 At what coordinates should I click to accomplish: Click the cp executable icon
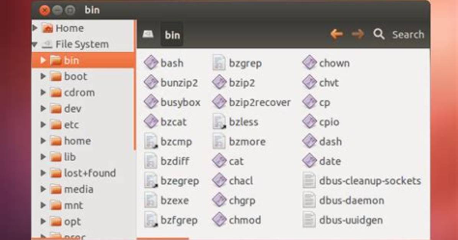310,102
